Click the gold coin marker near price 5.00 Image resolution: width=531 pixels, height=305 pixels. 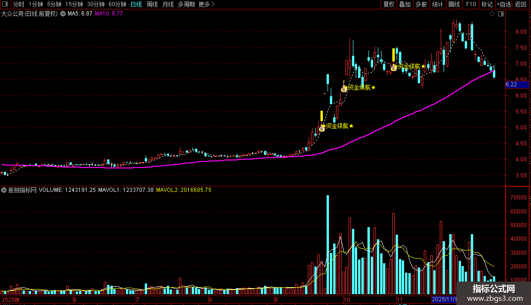(322, 129)
